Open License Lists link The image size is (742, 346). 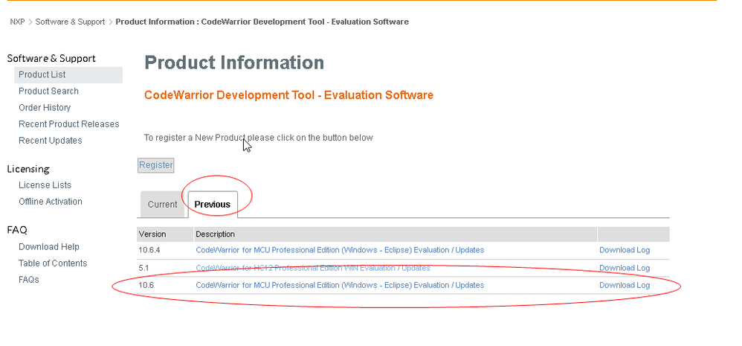(x=45, y=185)
